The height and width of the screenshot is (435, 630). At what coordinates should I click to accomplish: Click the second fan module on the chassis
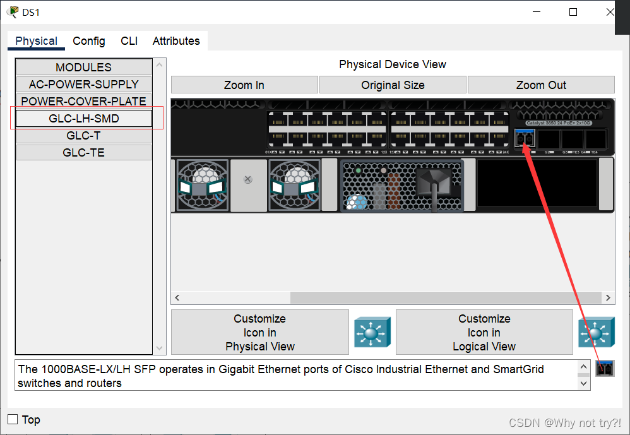(295, 185)
